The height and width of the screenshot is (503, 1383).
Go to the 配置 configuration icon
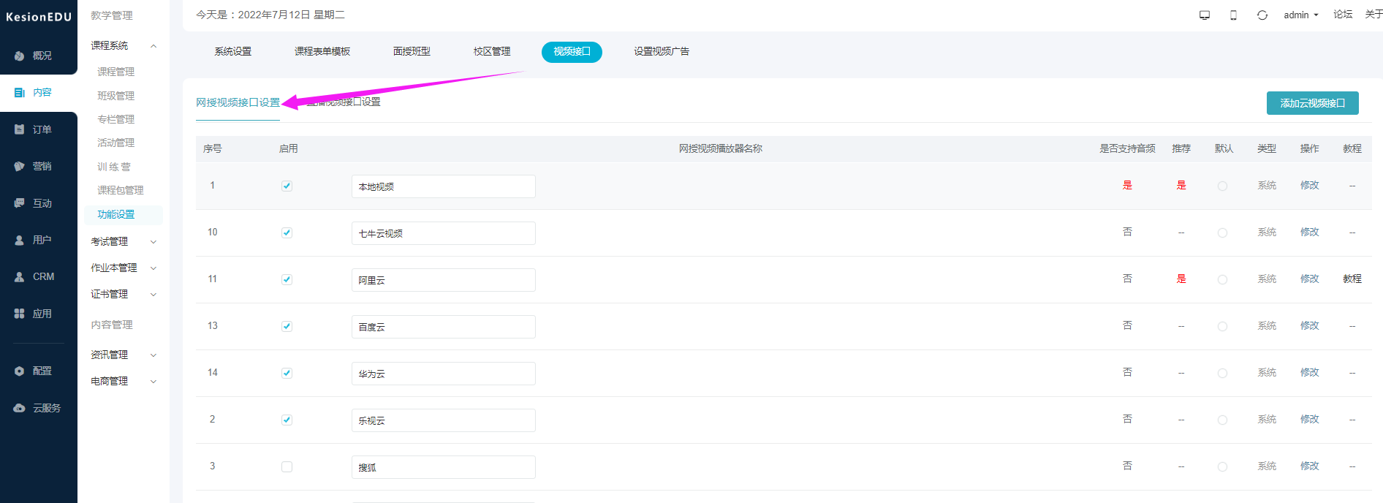point(20,371)
